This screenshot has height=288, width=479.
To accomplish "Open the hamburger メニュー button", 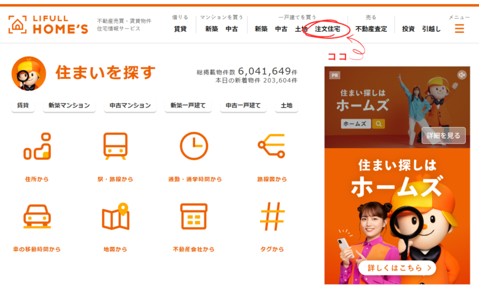I will click(459, 29).
